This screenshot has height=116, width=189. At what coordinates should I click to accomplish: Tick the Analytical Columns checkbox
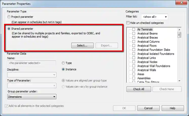pyautogui.click(x=134, y=42)
